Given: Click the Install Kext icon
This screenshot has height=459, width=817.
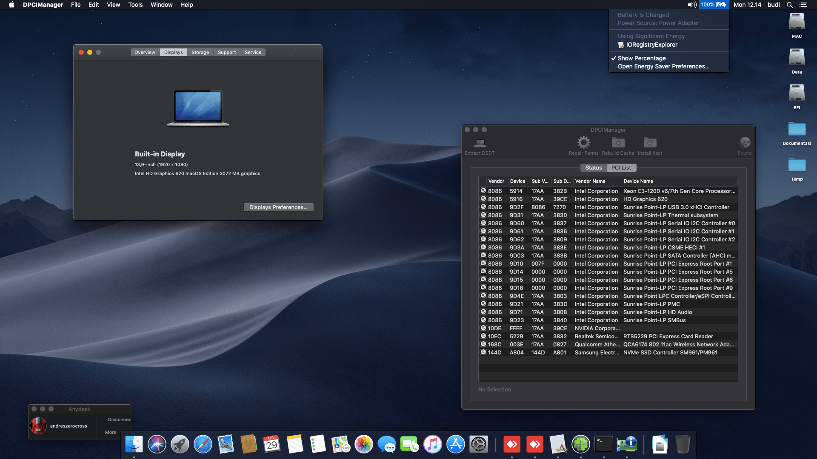Looking at the screenshot, I should pos(650,142).
